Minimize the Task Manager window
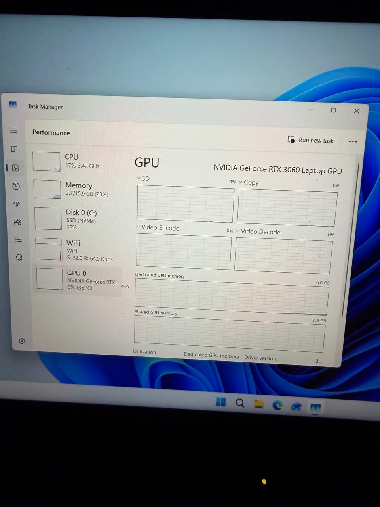380x507 pixels. click(x=311, y=109)
